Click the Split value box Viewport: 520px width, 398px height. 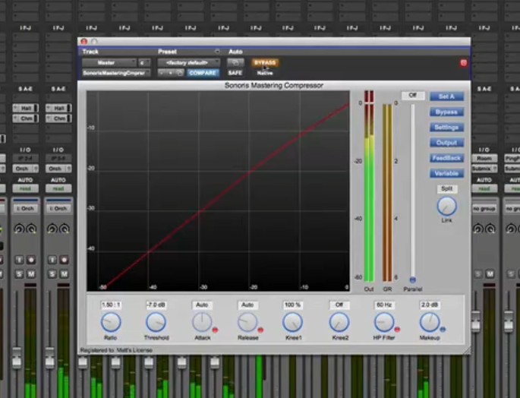(x=446, y=188)
